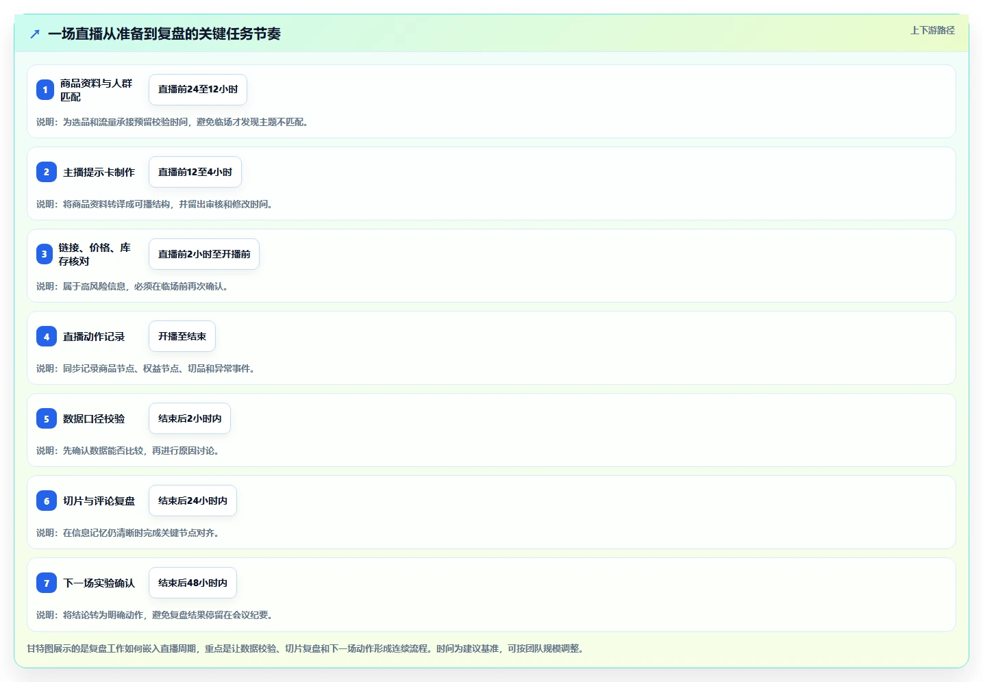Select the 结束后2小时内 time chip

(x=190, y=418)
